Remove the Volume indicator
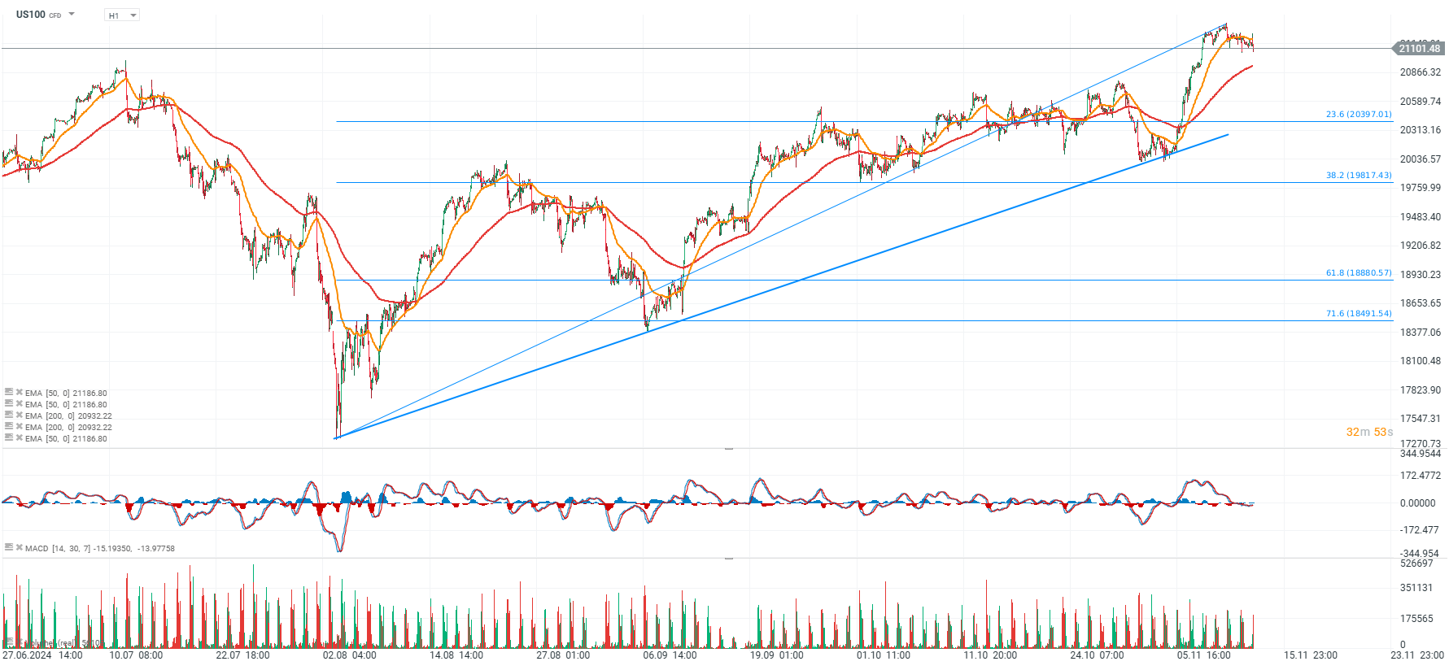 [19, 642]
